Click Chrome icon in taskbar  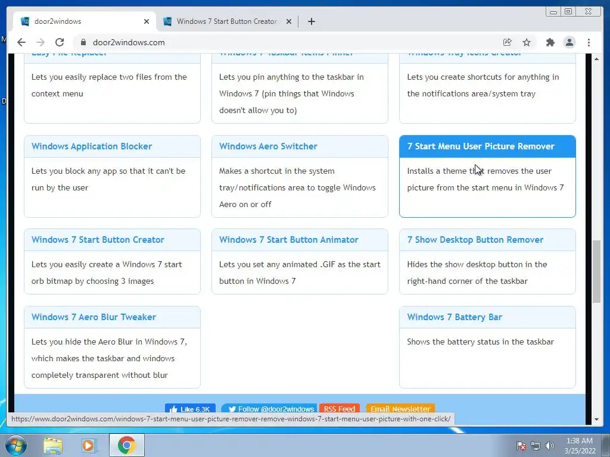[x=126, y=445]
